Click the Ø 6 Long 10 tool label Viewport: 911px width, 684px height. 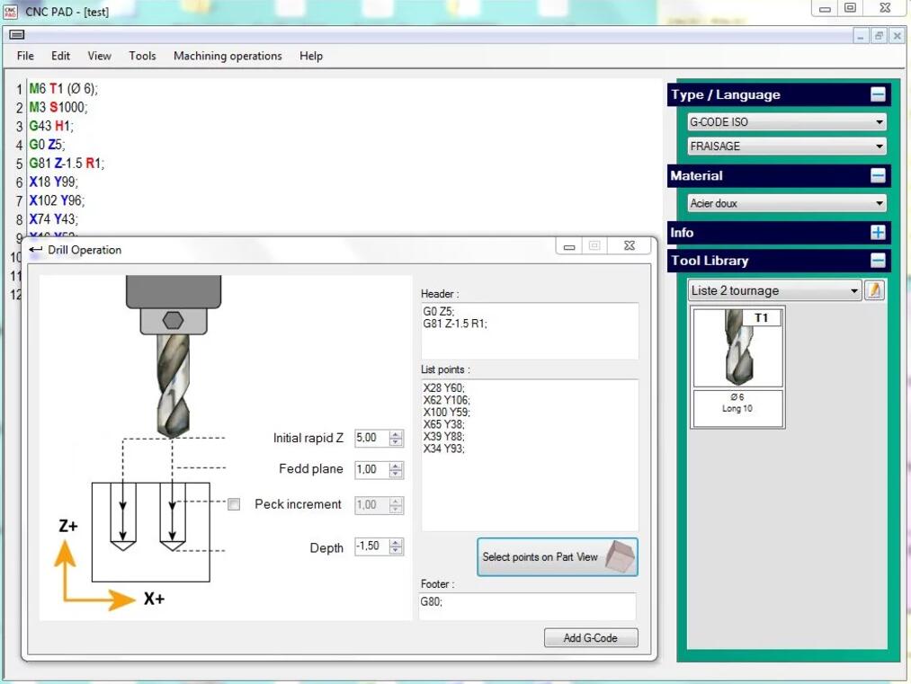[737, 408]
